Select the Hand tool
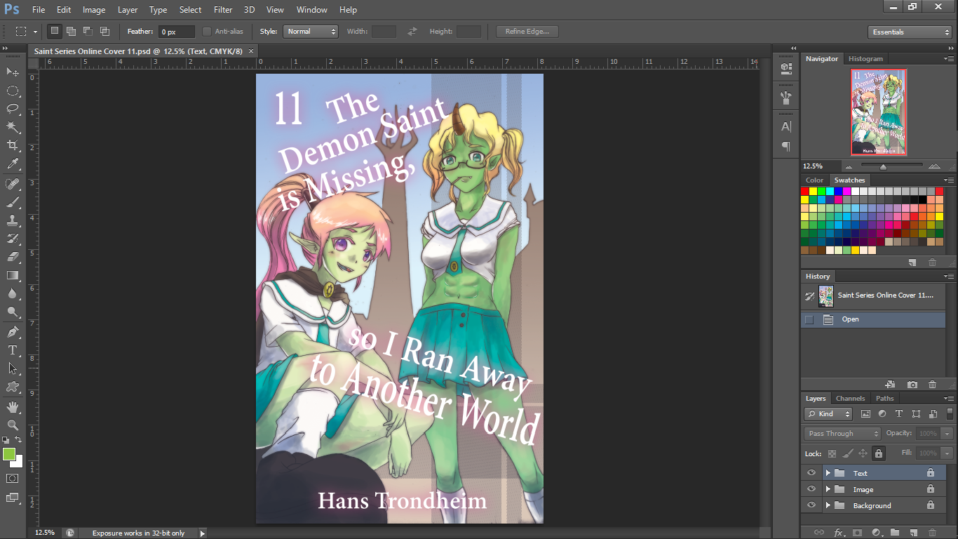 tap(13, 407)
